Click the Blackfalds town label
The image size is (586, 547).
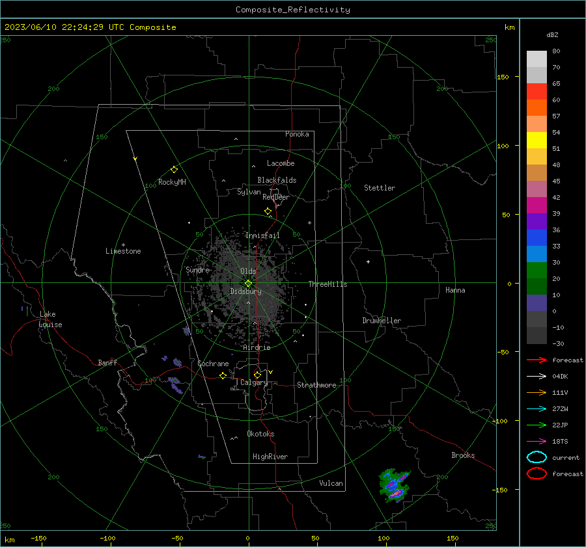[277, 180]
